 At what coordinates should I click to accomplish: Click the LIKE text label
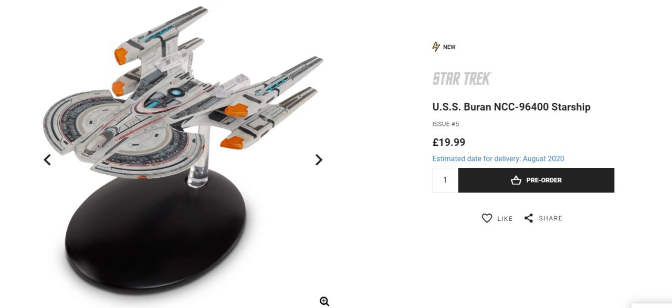click(505, 219)
